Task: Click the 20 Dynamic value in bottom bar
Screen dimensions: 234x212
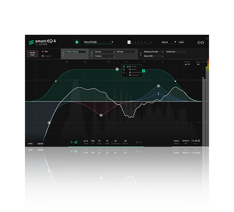Action: [125, 141]
